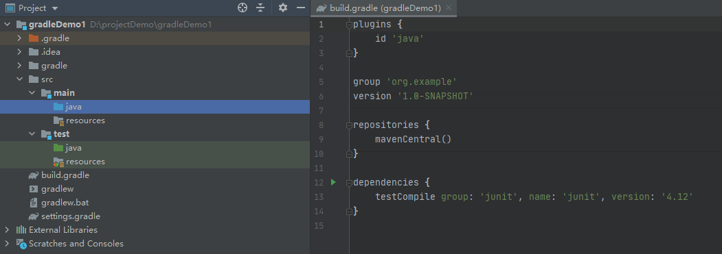Viewport: 722px width, 254px height.
Task: Collapse the gradleDemo1 project root
Action: pyautogui.click(x=7, y=25)
